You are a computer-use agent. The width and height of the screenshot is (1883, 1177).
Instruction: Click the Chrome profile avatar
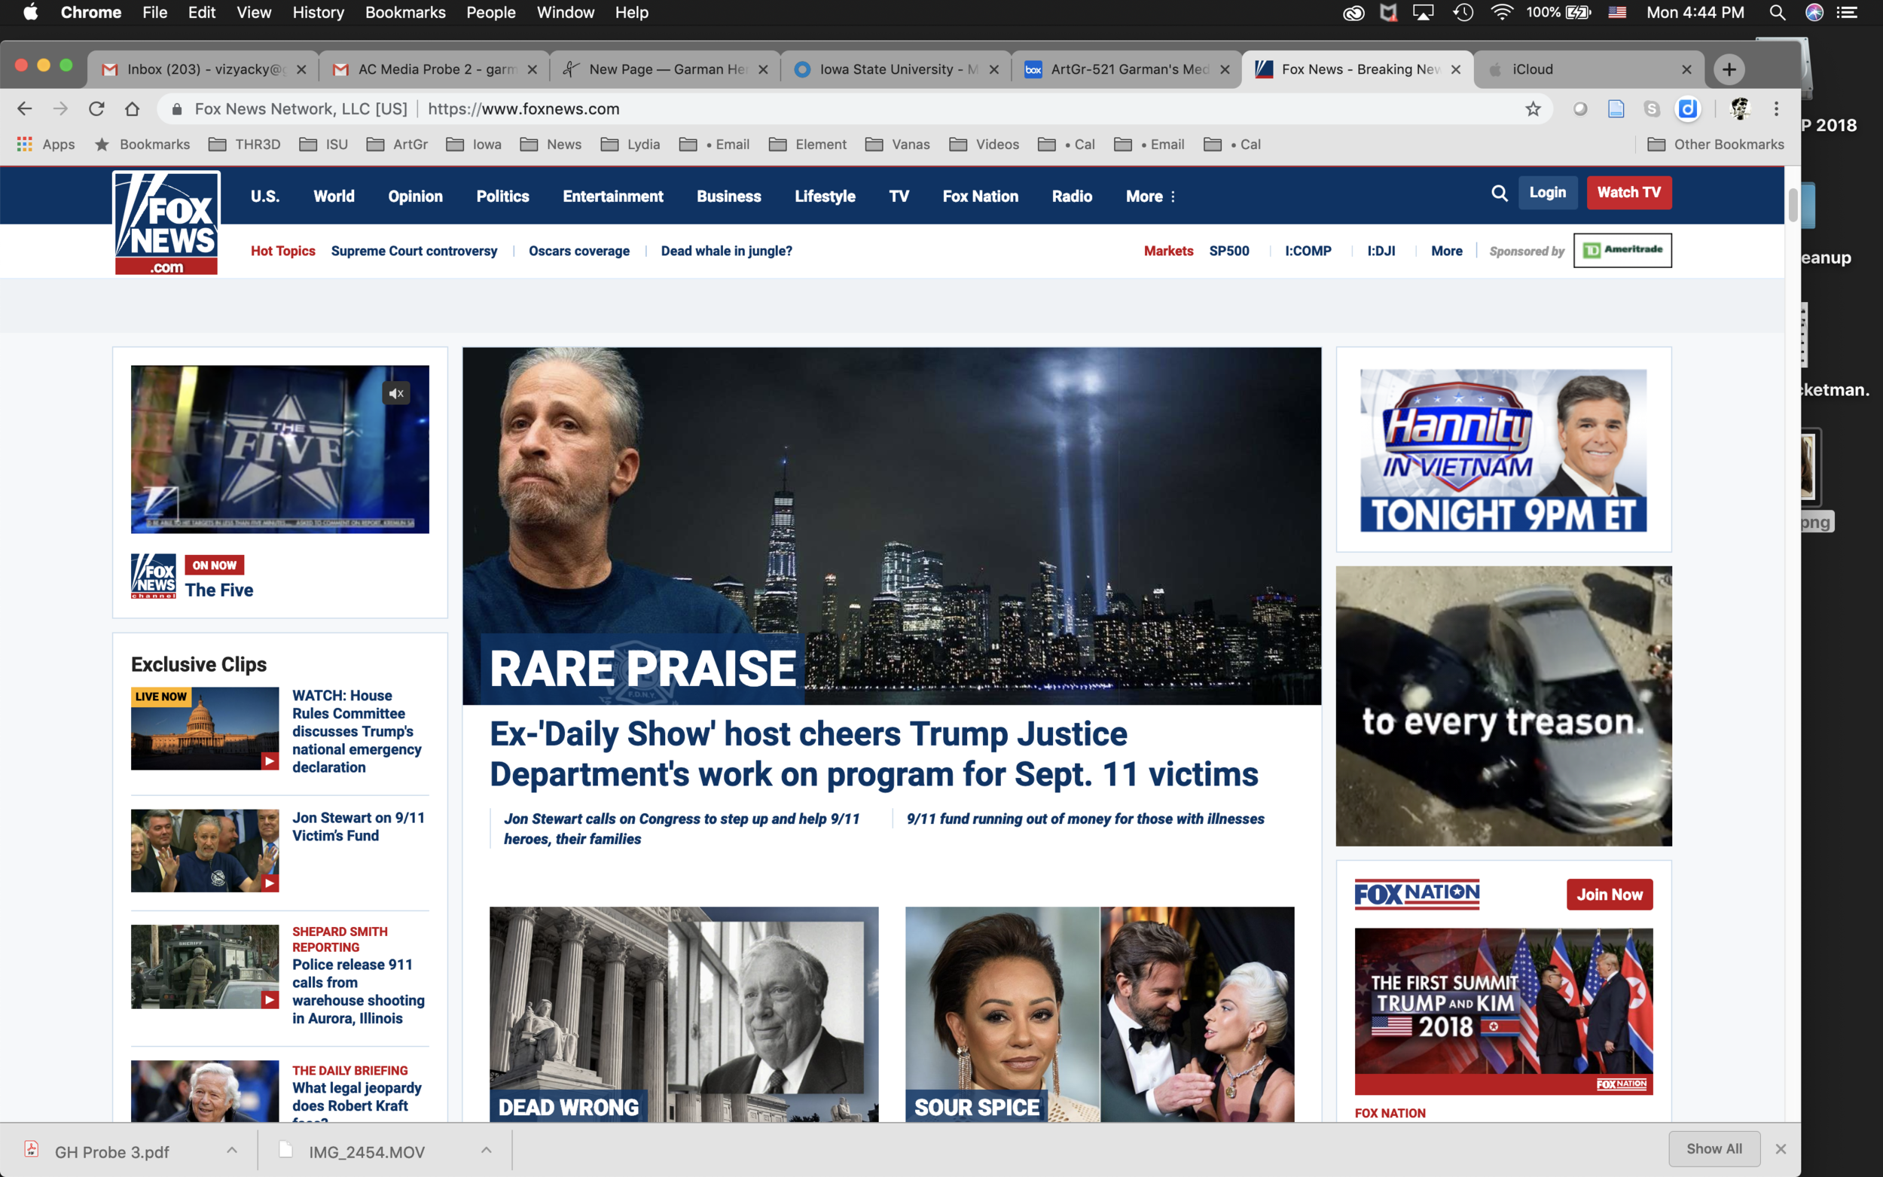click(x=1740, y=109)
